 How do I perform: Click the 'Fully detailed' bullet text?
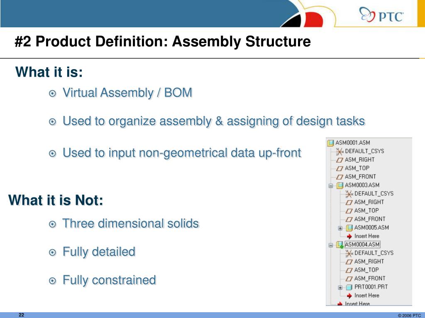click(x=99, y=252)
